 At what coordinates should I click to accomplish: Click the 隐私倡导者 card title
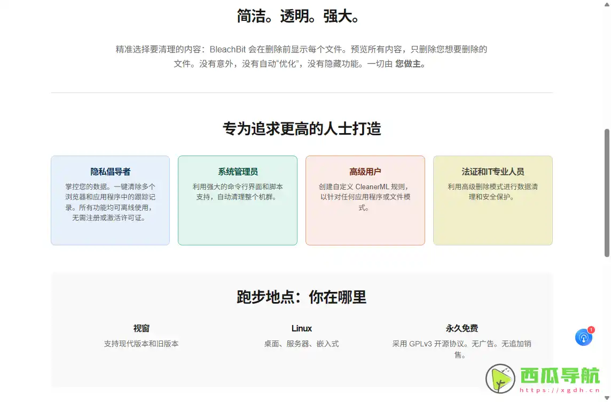pyautogui.click(x=110, y=172)
